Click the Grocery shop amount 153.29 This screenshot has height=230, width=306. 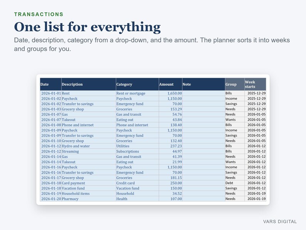coord(171,109)
